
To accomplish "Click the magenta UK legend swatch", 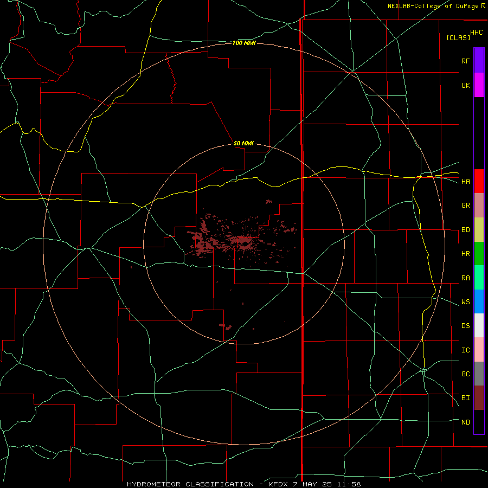I will click(479, 85).
